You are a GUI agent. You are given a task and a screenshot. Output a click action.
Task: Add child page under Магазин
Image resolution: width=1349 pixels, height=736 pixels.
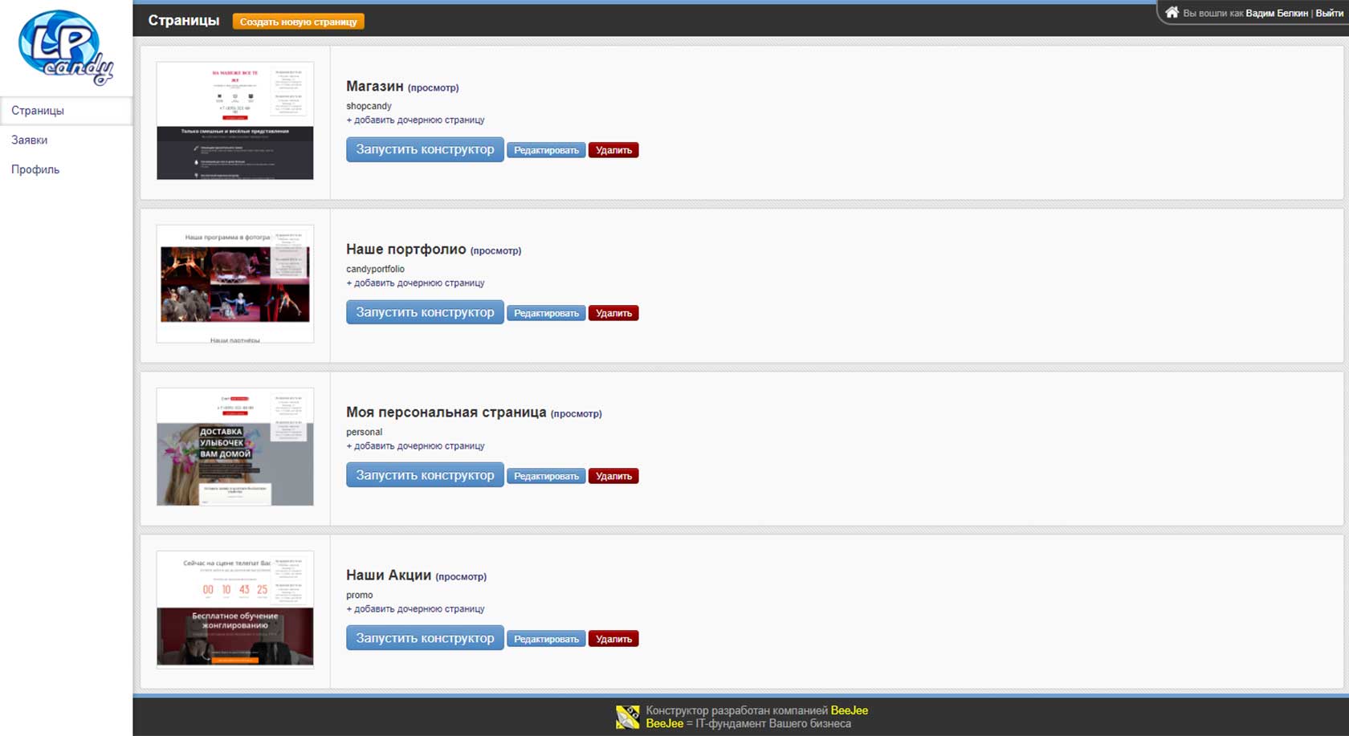tap(415, 120)
